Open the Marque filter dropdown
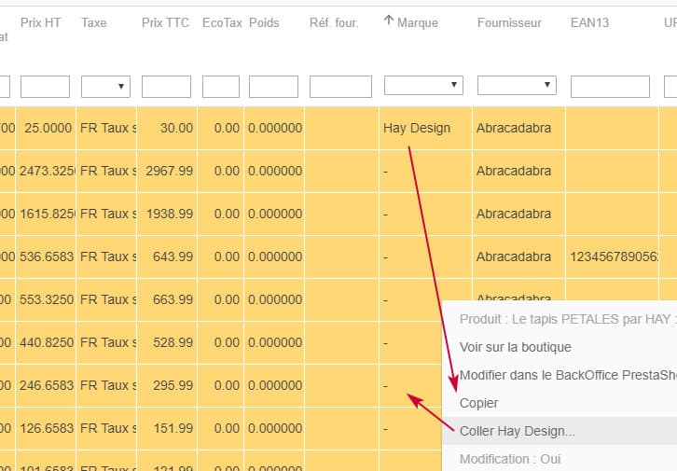 423,86
